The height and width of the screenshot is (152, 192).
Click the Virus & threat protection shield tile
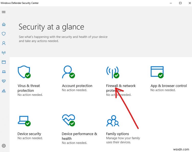24,72
